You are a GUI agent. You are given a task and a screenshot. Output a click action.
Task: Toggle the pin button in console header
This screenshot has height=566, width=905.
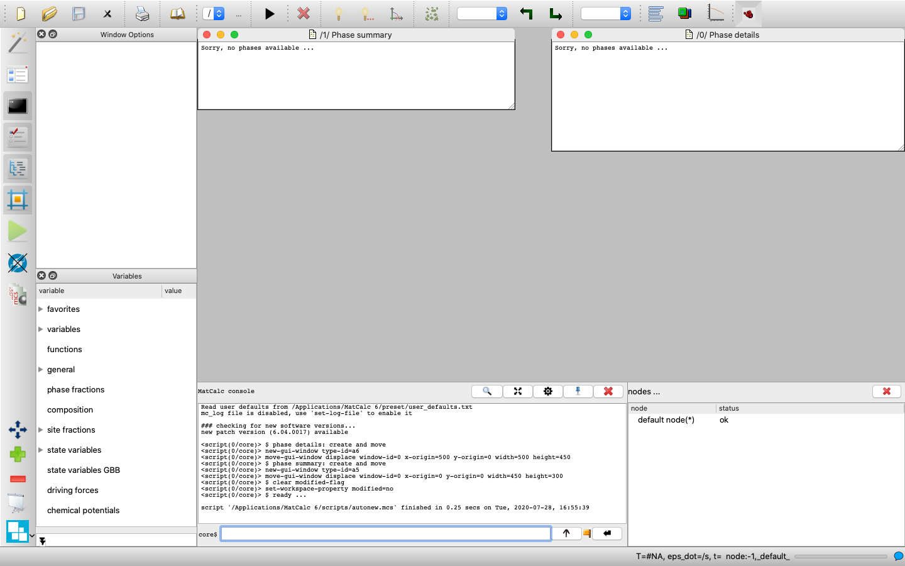[578, 391]
